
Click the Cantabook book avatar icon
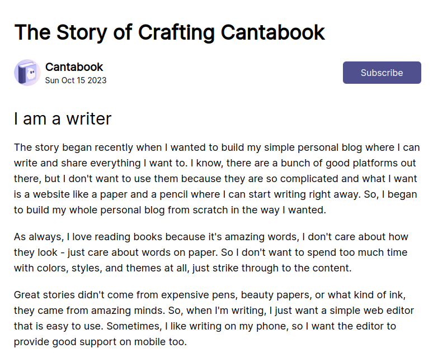coord(27,73)
